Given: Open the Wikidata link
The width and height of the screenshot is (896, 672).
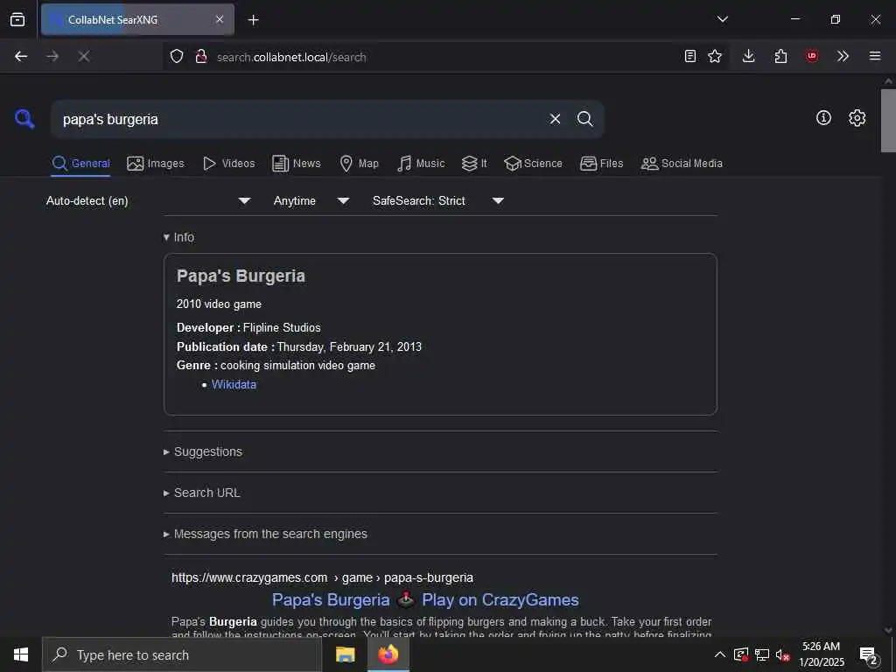Looking at the screenshot, I should coord(234,385).
